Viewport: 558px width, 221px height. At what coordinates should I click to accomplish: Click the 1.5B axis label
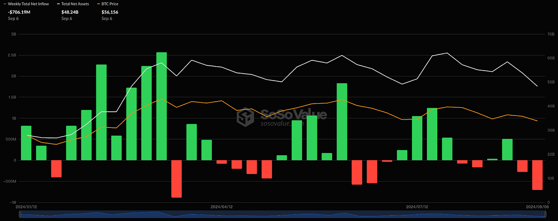pyautogui.click(x=12, y=97)
